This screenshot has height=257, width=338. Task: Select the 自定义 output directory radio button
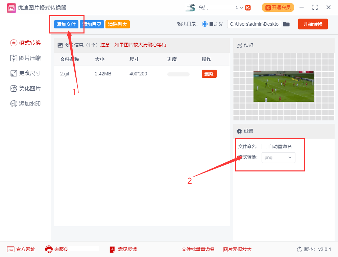tap(206, 24)
